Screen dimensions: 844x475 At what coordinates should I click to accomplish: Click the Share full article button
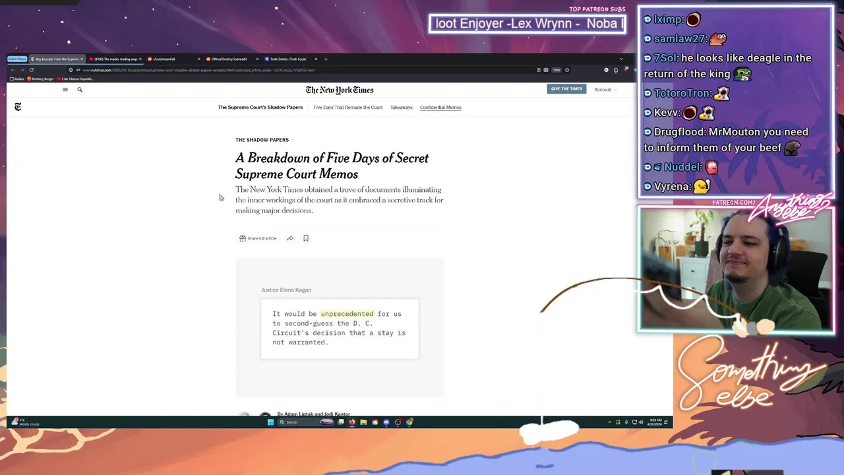(258, 238)
